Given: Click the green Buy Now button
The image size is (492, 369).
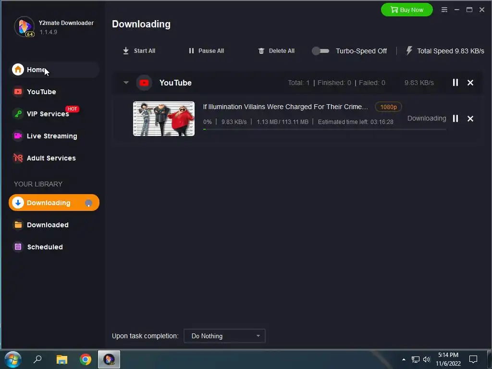Looking at the screenshot, I should [x=406, y=10].
